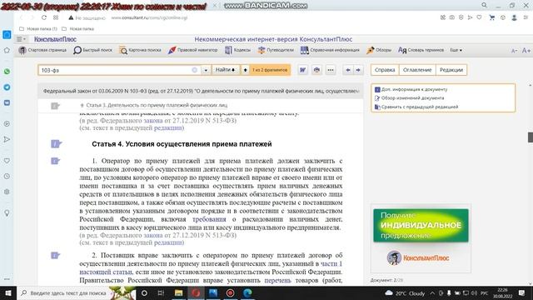The image size is (533, 300).
Task: Open more actions ellipsis button
Action: point(331,70)
